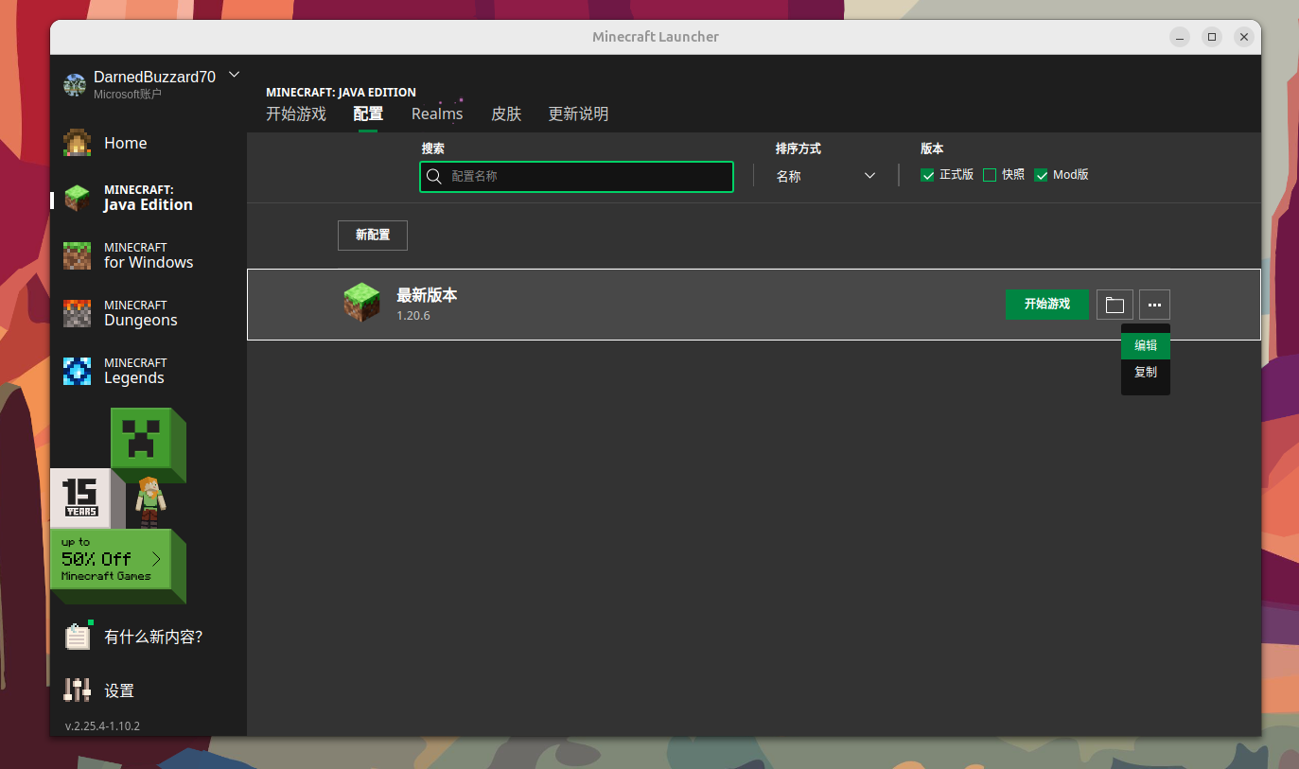This screenshot has height=769, width=1299.
Task: Click 开始游戏 button for 最新版本
Action: 1047,305
